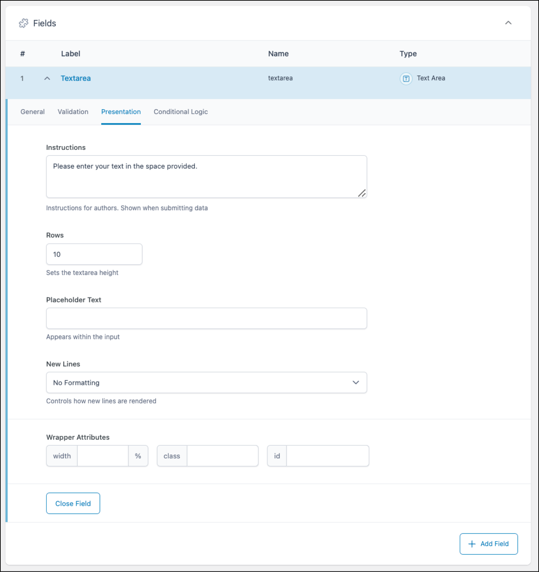Collapse the Fields panel with top-right chevron
The height and width of the screenshot is (572, 539).
point(508,23)
